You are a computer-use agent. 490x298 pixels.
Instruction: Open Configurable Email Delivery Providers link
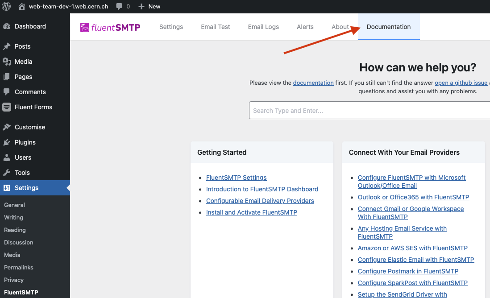[260, 201]
